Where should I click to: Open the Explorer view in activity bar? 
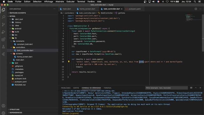[4, 10]
